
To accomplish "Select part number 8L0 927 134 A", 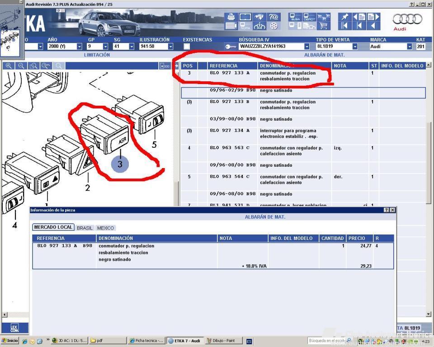I will [x=230, y=131].
